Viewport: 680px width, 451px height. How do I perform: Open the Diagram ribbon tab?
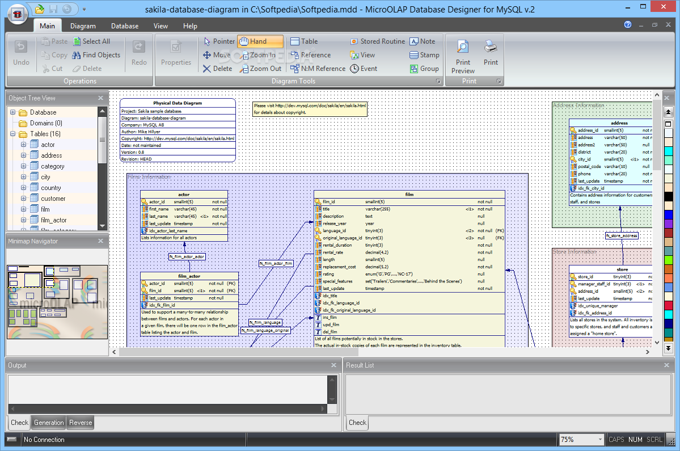tap(83, 26)
